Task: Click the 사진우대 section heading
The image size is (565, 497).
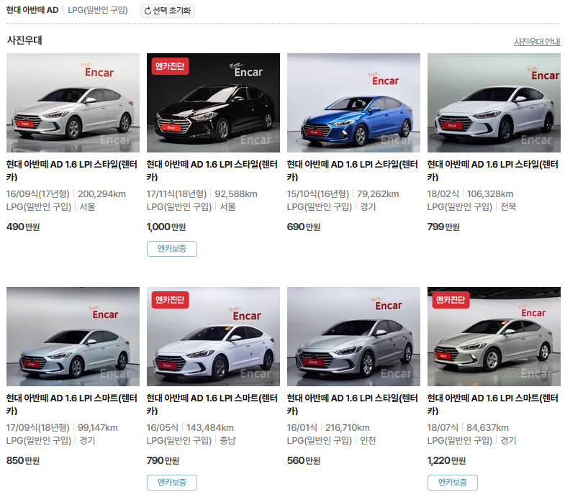Action: click(x=24, y=40)
